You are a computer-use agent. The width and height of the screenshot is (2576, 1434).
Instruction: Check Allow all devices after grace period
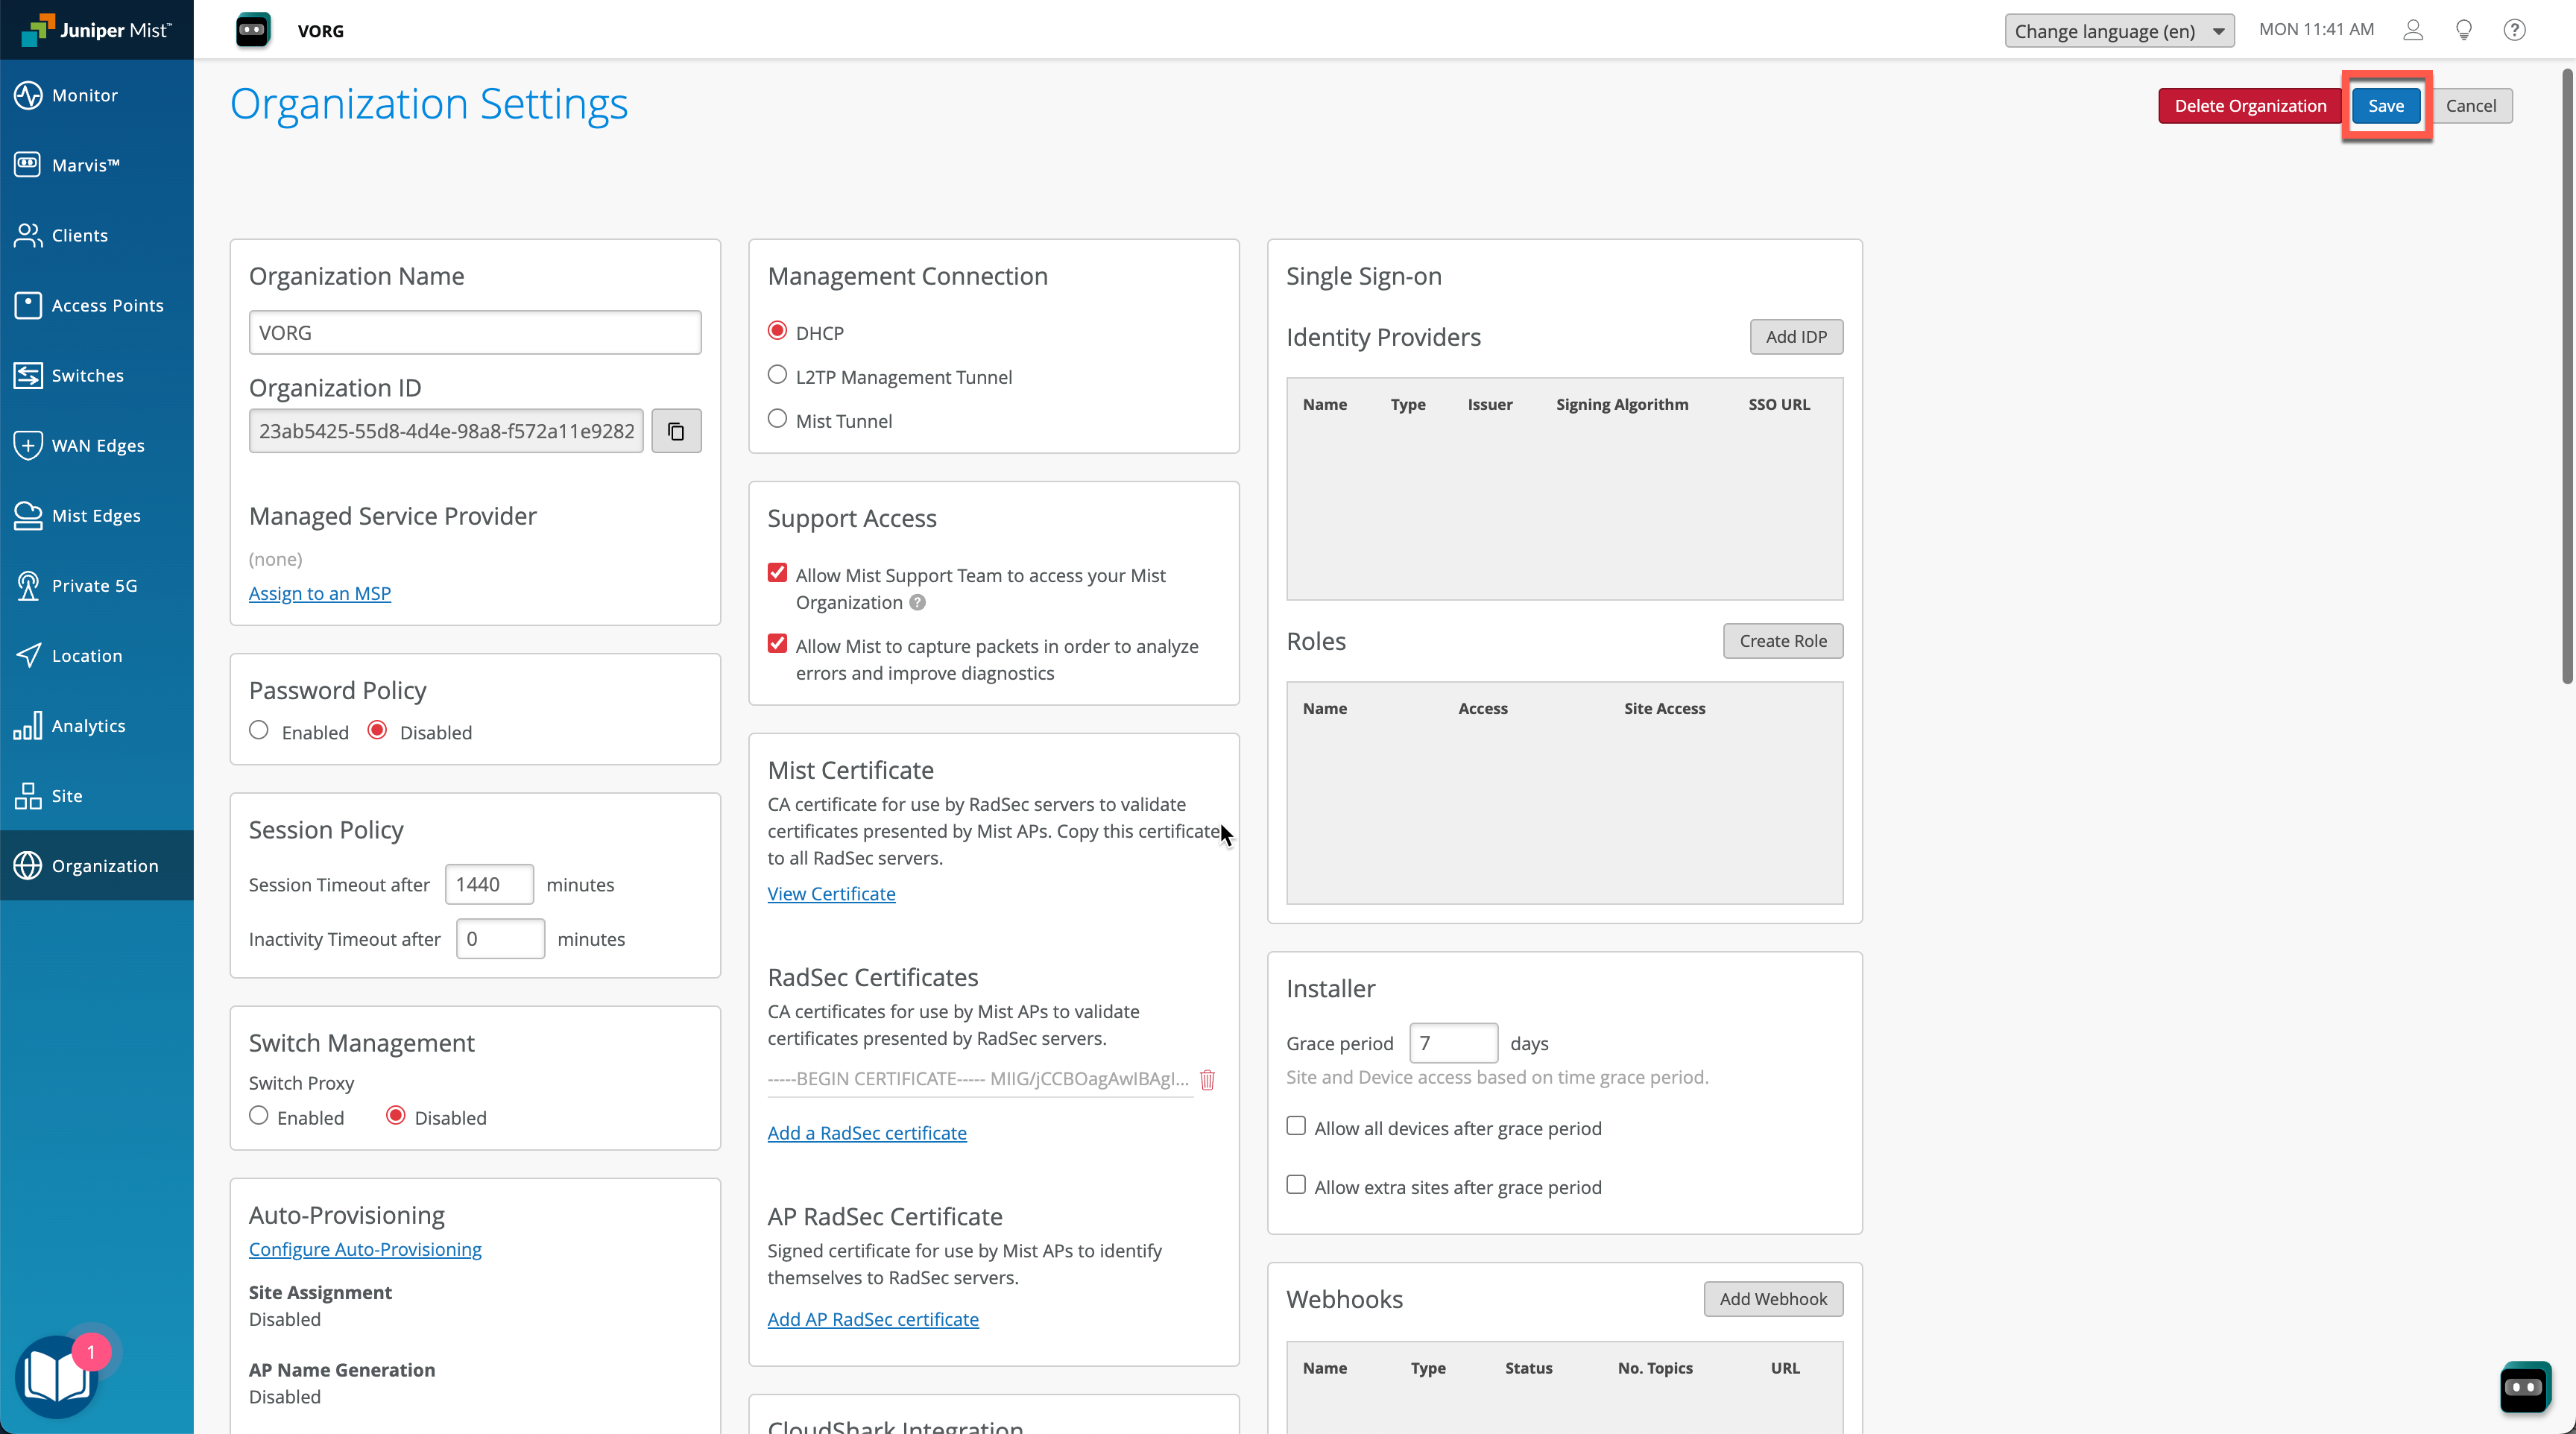[1296, 1126]
